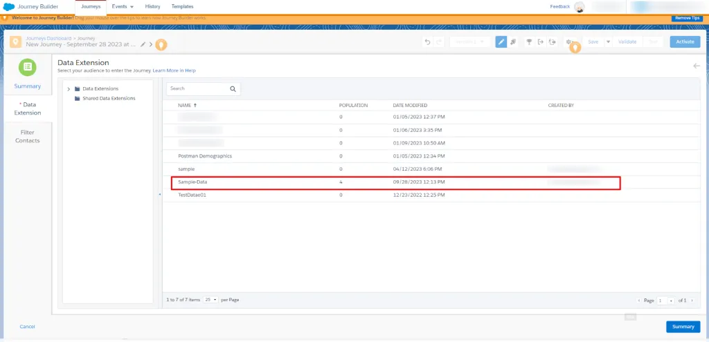The height and width of the screenshot is (342, 709).
Task: Go to the next results page arrow
Action: tap(692, 301)
